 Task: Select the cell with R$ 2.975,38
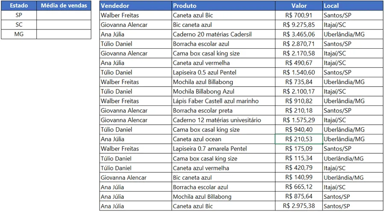(x=299, y=206)
